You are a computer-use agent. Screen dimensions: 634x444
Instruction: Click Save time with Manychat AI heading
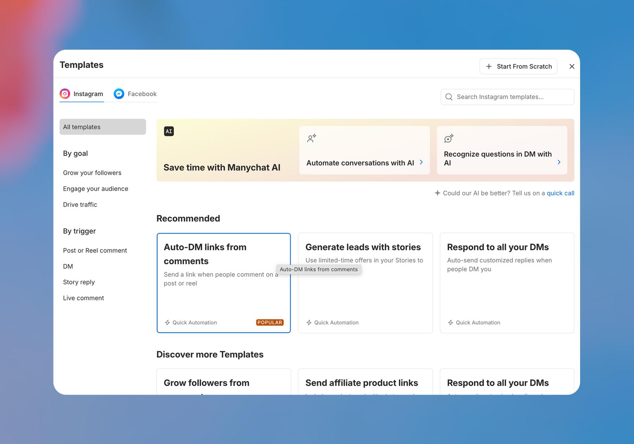(x=222, y=167)
